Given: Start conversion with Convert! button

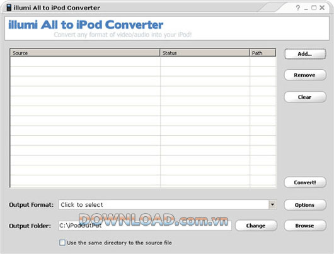Looking at the screenshot, I should pyautogui.click(x=305, y=182).
